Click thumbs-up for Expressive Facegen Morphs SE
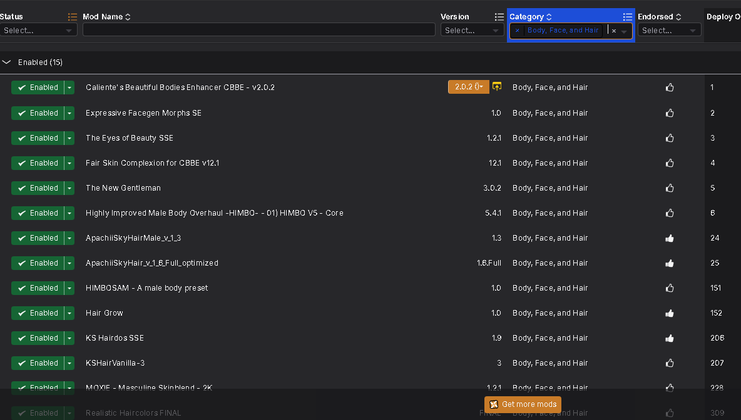The width and height of the screenshot is (741, 420). pos(669,112)
